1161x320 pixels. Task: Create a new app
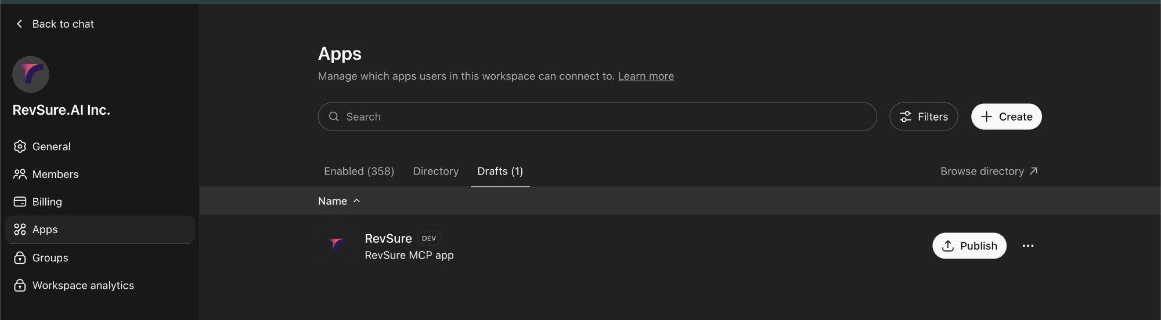tap(1006, 117)
